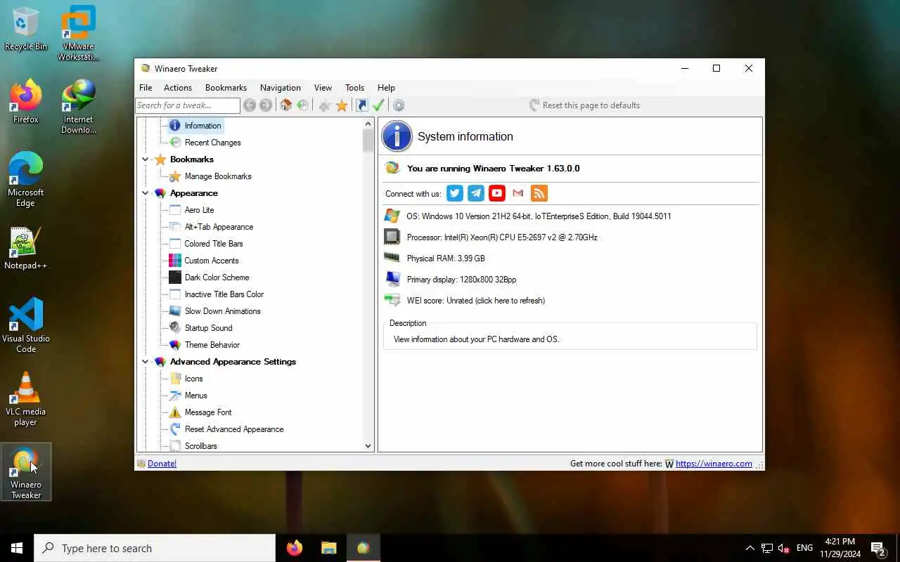Click the create shortcut toolbar icon
The image size is (900, 562).
click(x=361, y=105)
